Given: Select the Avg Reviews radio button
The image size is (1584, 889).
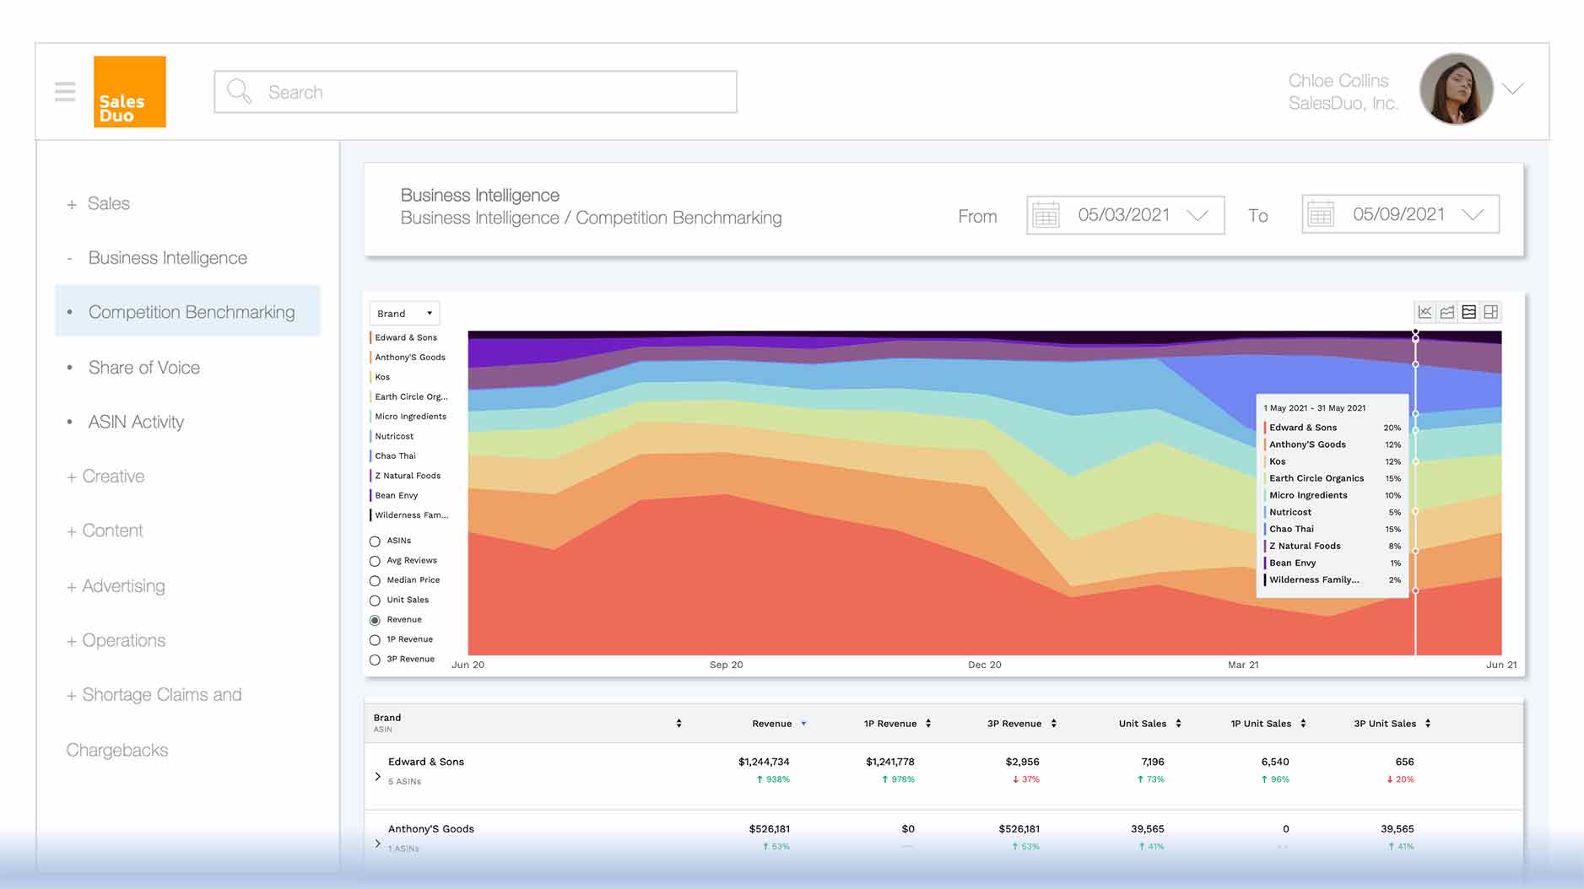Looking at the screenshot, I should (x=375, y=561).
